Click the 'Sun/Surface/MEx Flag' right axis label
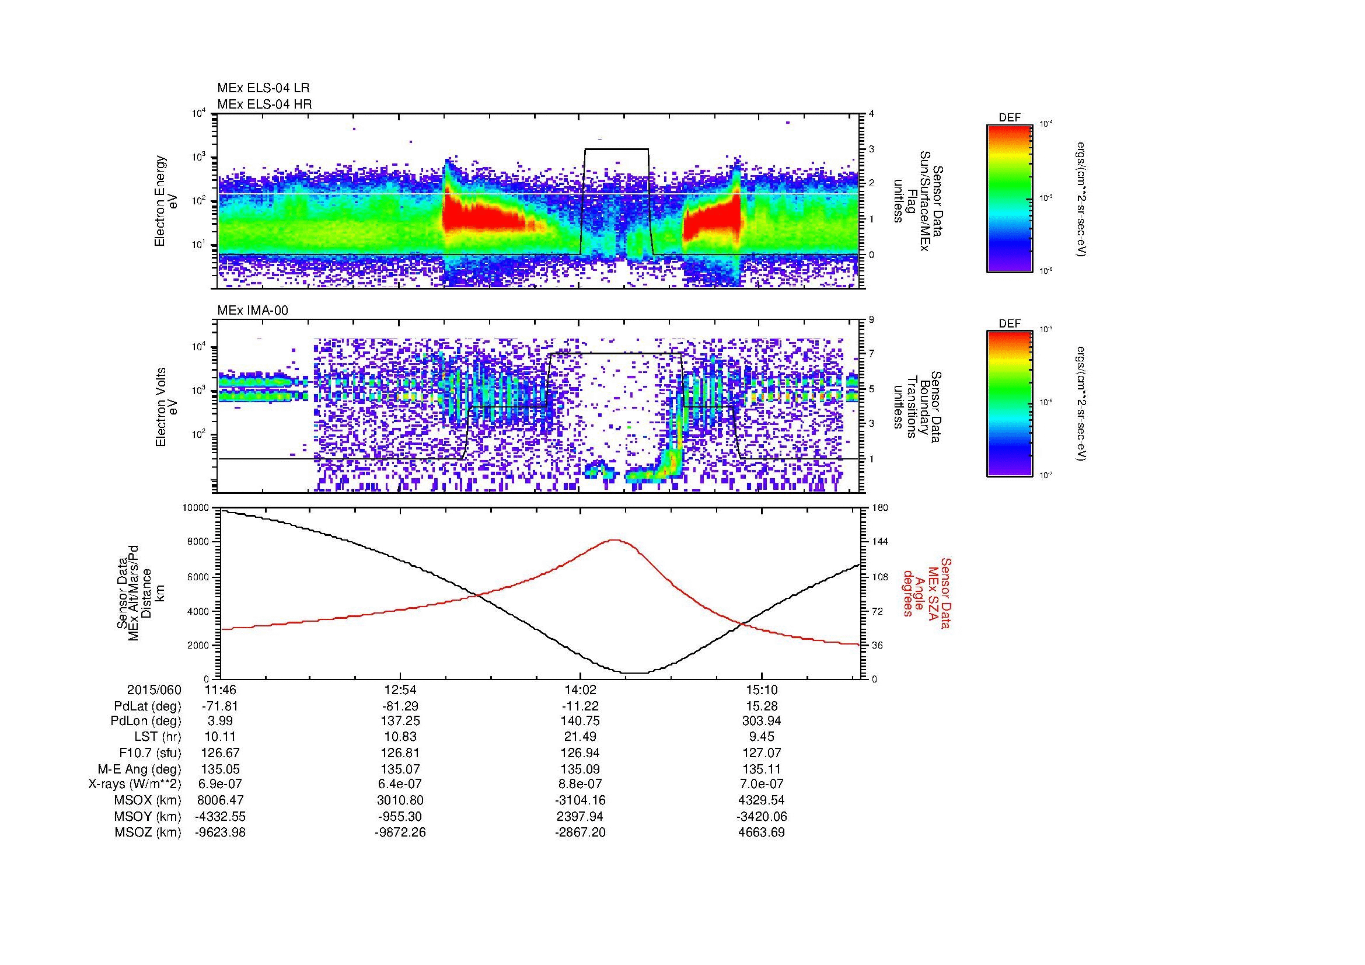The image size is (1365, 965). (918, 201)
